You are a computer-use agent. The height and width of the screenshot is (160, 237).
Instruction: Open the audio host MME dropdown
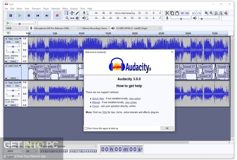pyautogui.click(x=17, y=28)
